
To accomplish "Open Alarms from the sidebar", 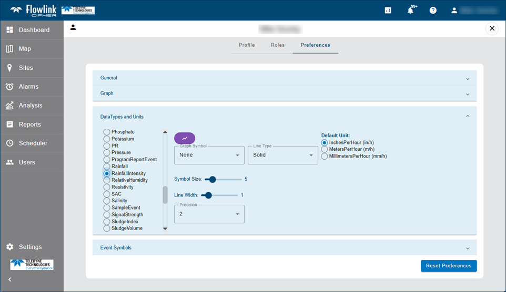I will [28, 87].
